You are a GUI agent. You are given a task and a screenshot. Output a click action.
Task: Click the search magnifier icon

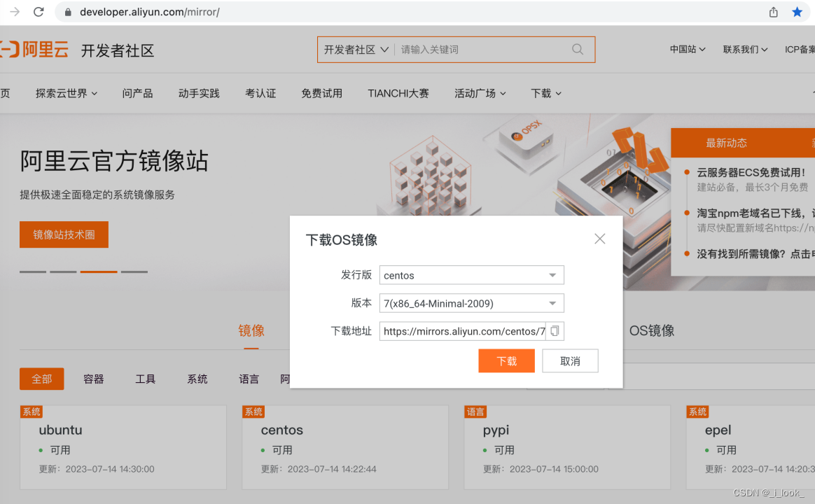tap(578, 50)
